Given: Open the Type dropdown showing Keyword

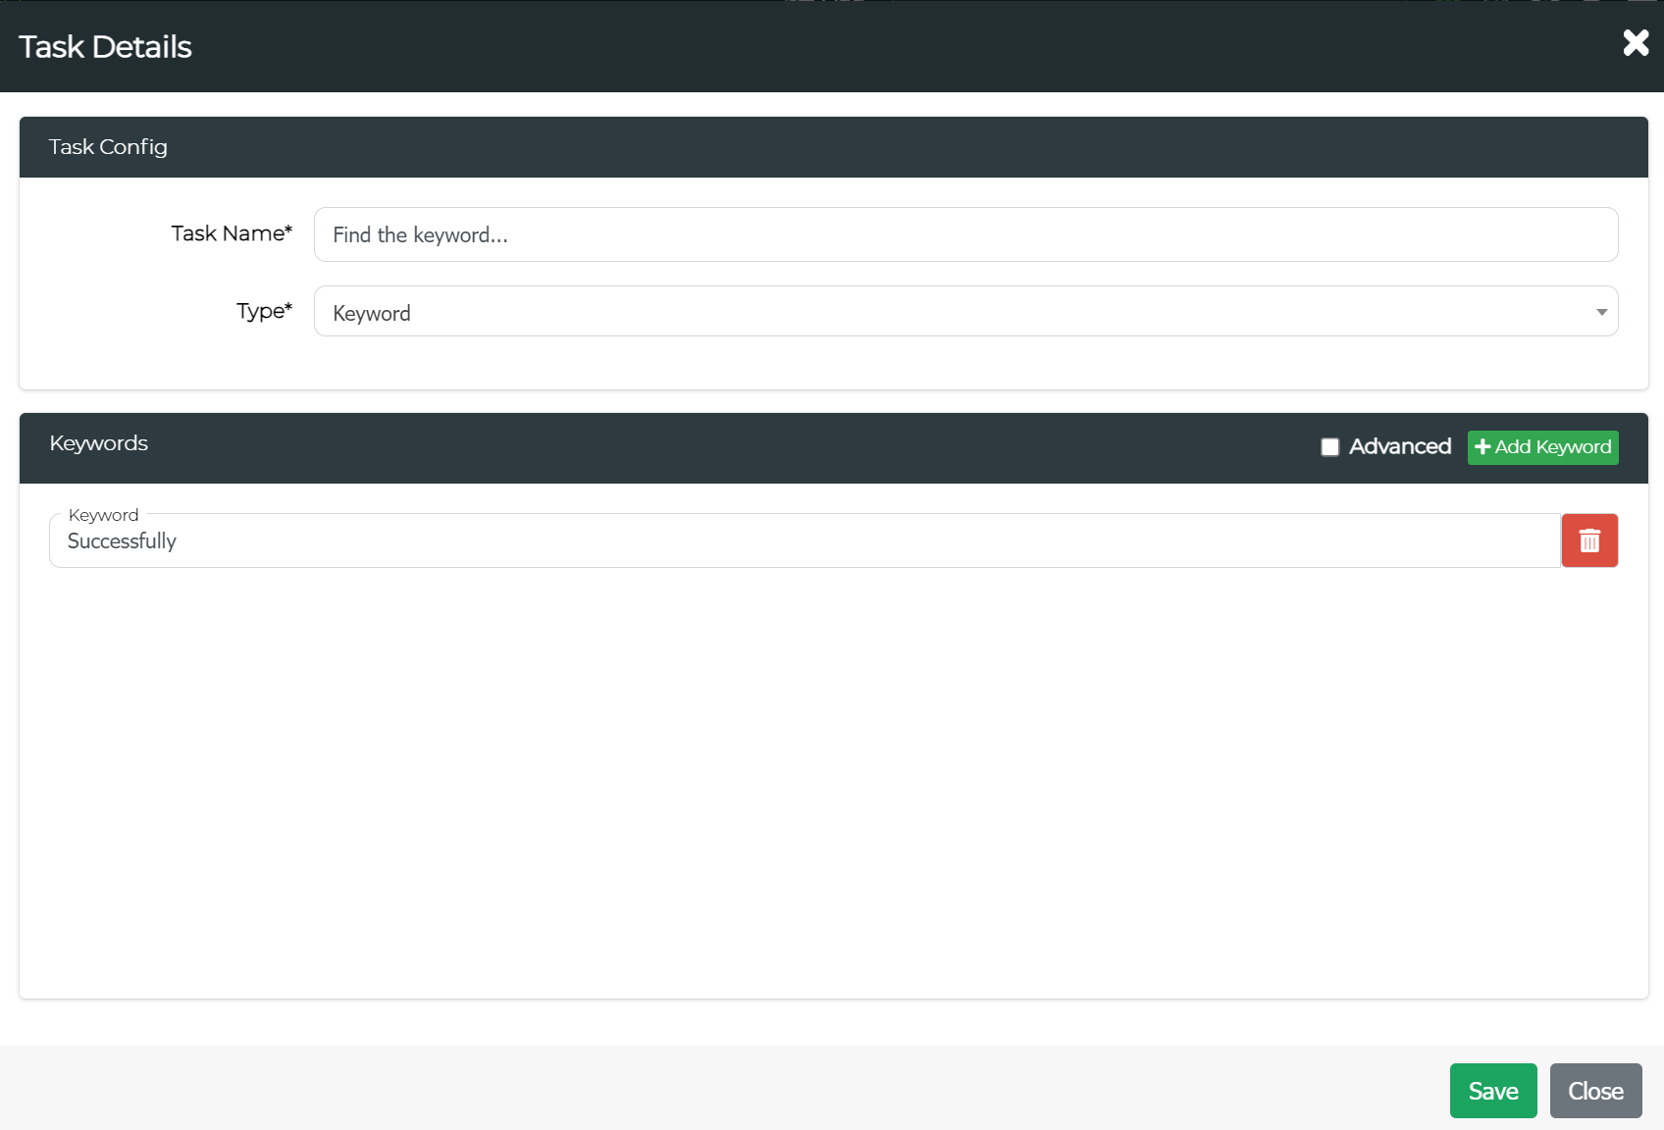Looking at the screenshot, I should [965, 311].
